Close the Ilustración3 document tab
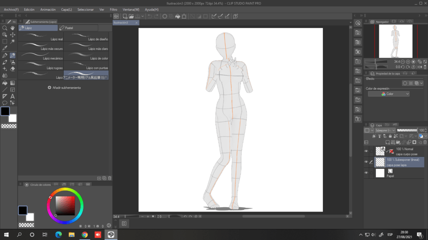Image resolution: width=428 pixels, height=240 pixels. point(136,23)
